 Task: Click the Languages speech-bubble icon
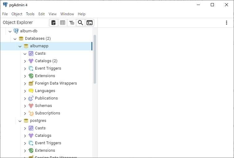pyautogui.click(x=31, y=91)
